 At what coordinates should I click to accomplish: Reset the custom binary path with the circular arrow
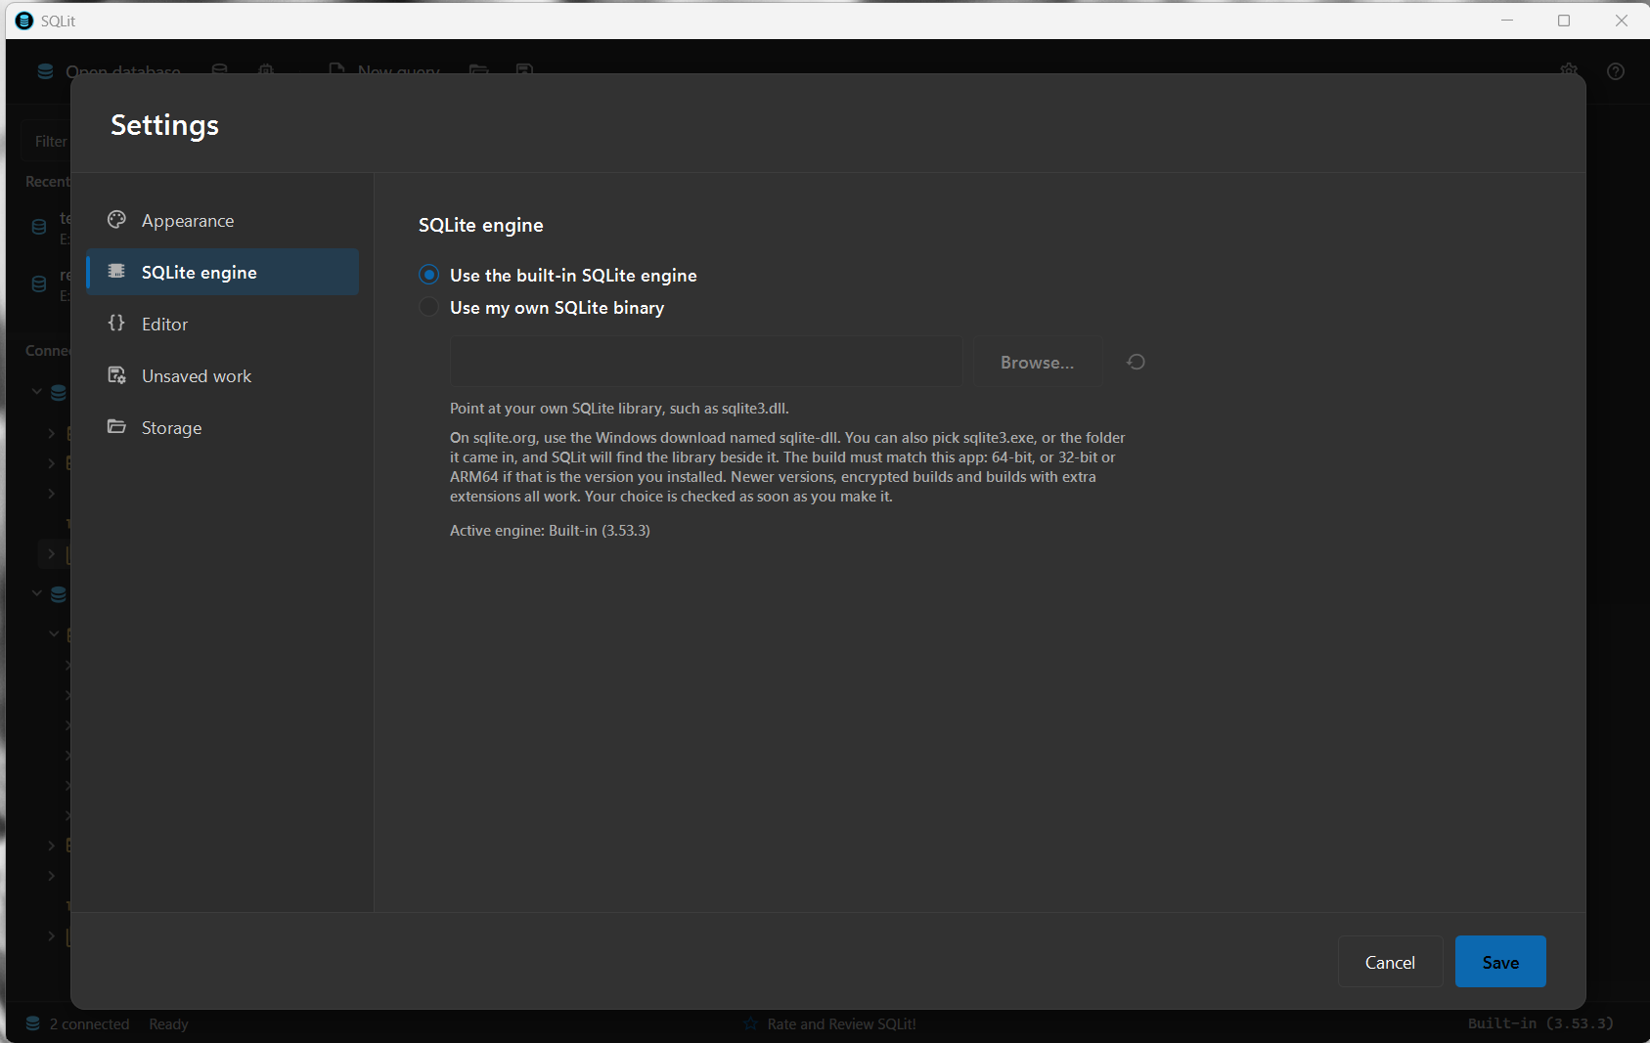pyautogui.click(x=1136, y=362)
